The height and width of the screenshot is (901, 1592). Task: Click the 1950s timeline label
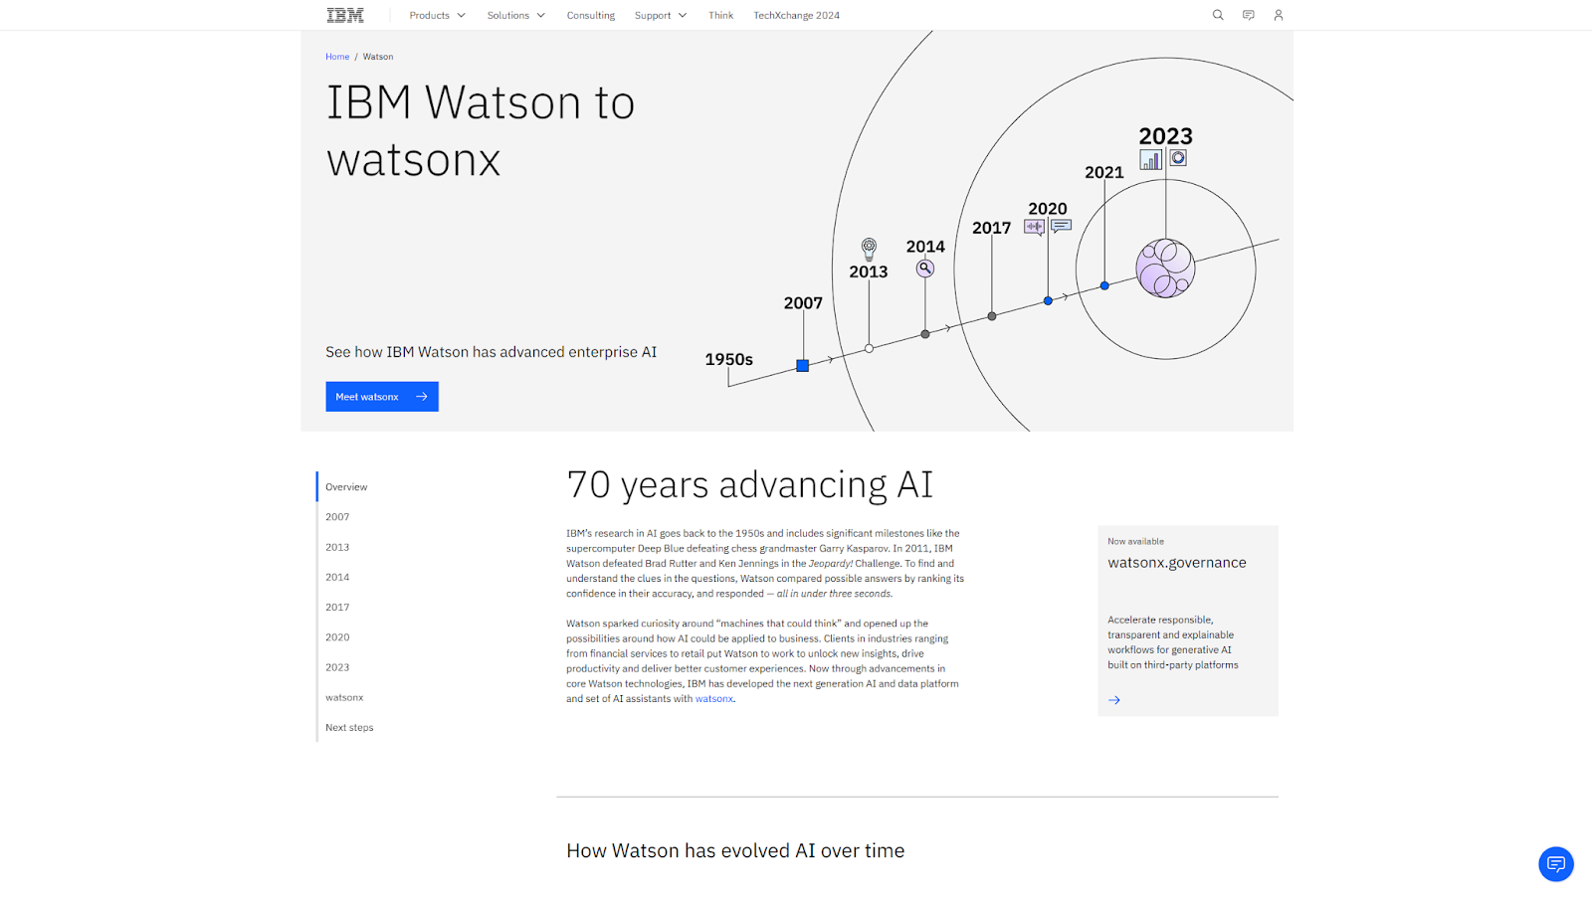[x=729, y=359]
